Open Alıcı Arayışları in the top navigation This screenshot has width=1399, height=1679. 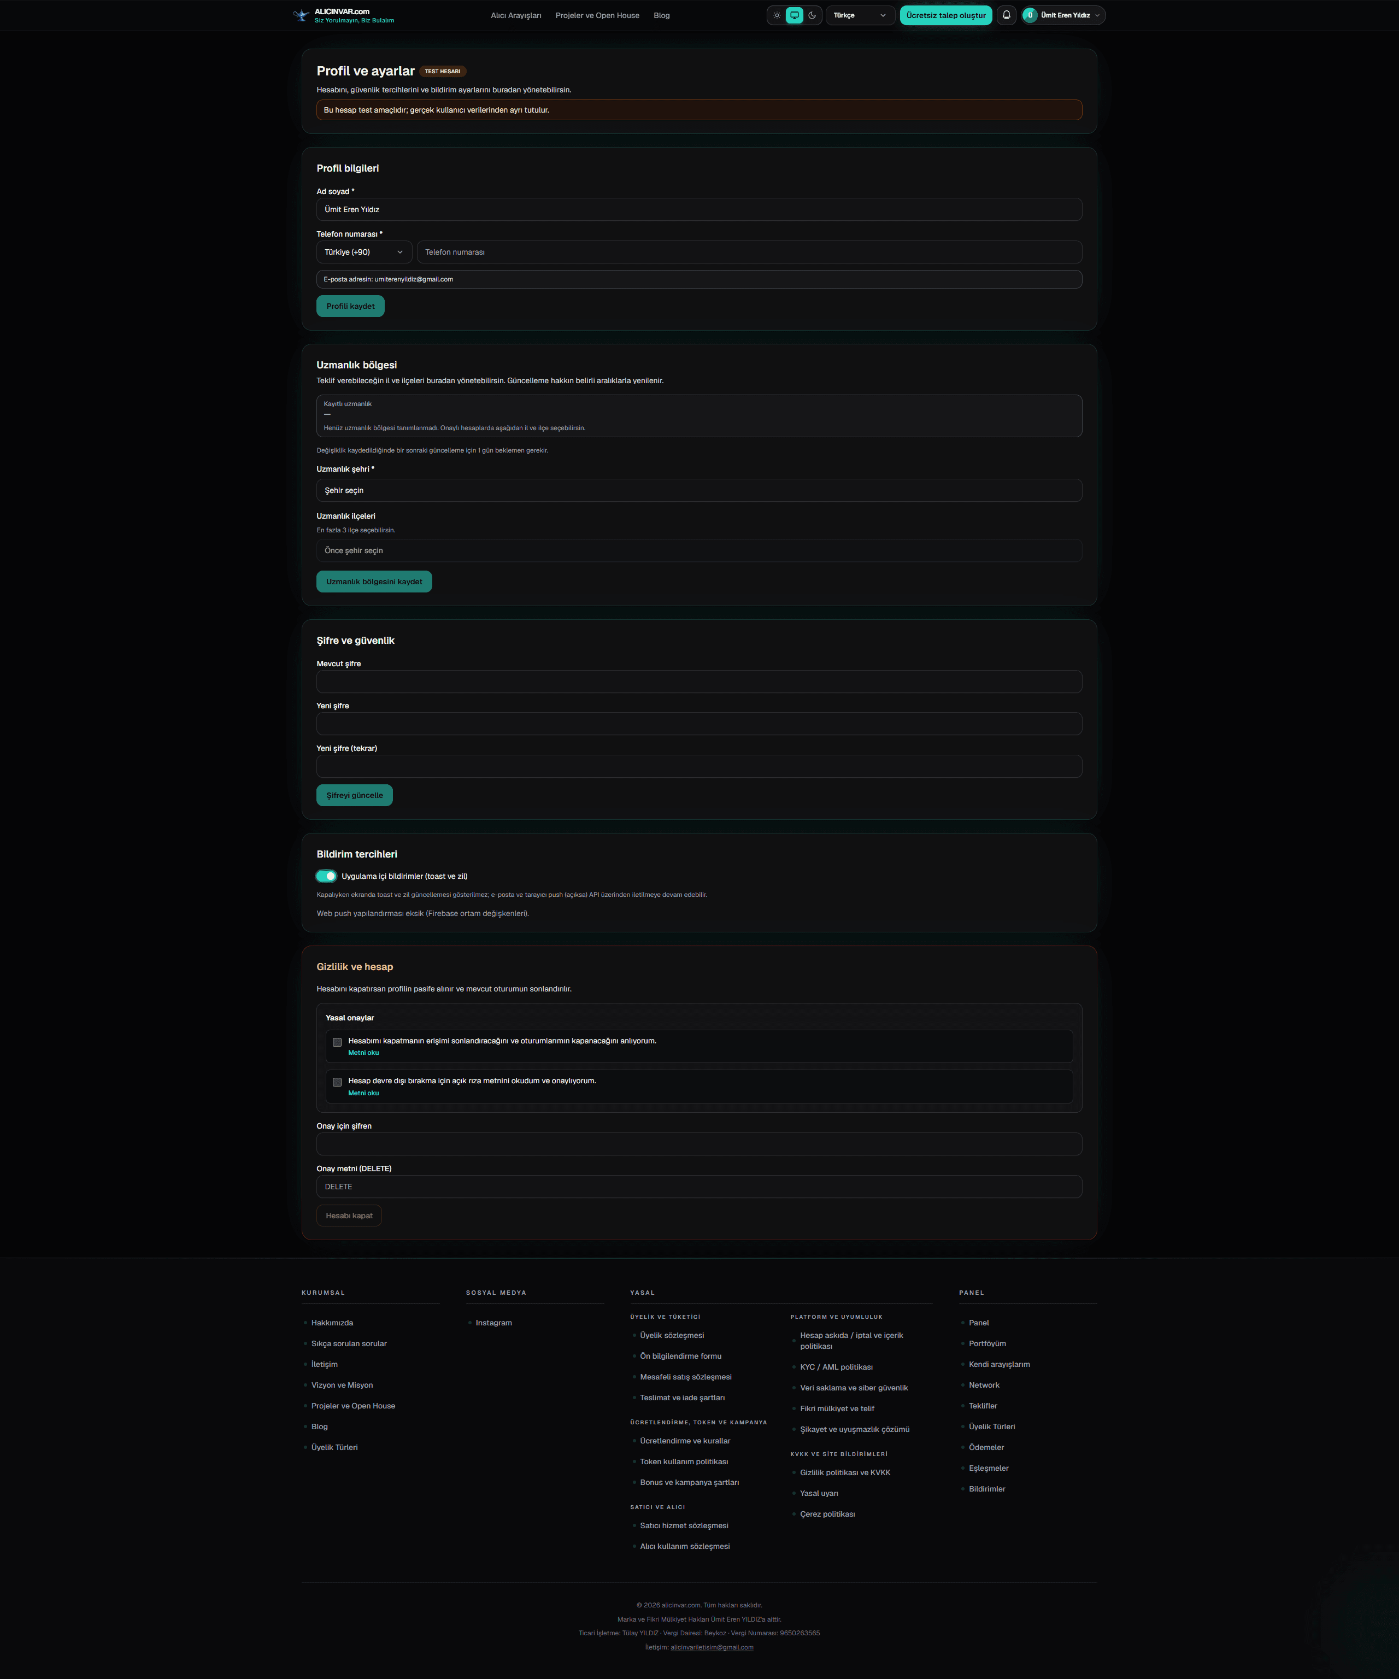(x=516, y=15)
